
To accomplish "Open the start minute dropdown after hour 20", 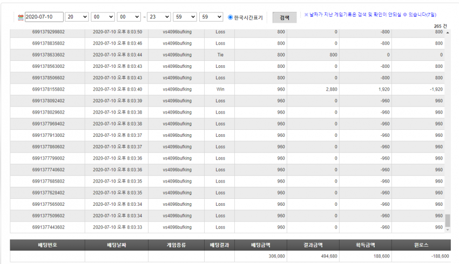I will [103, 17].
